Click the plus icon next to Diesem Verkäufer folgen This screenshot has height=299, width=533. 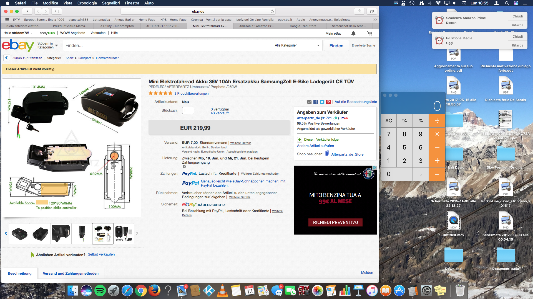(300, 140)
